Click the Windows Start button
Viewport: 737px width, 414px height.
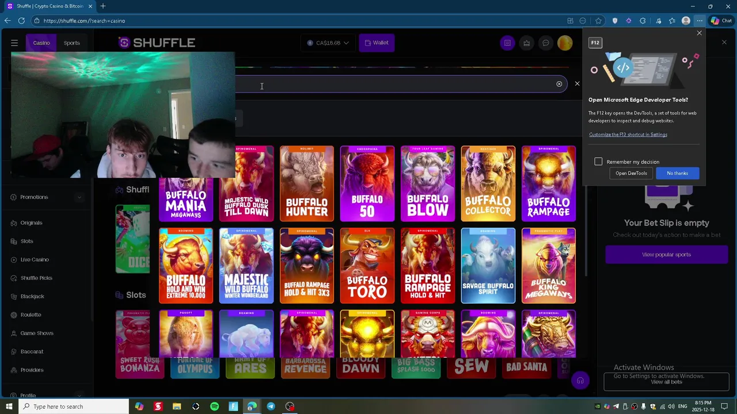pos(9,407)
